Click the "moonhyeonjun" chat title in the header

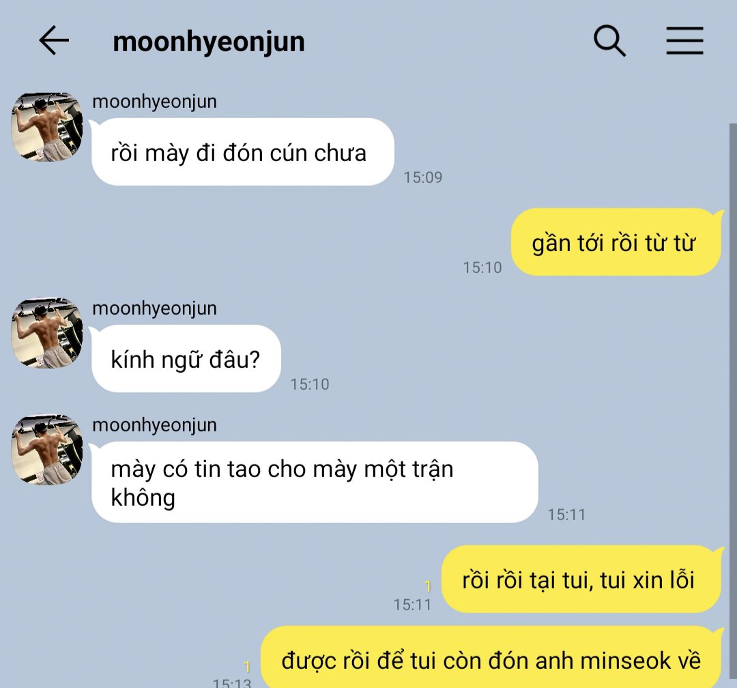pyautogui.click(x=209, y=42)
